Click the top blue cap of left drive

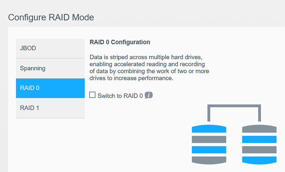(x=209, y=129)
